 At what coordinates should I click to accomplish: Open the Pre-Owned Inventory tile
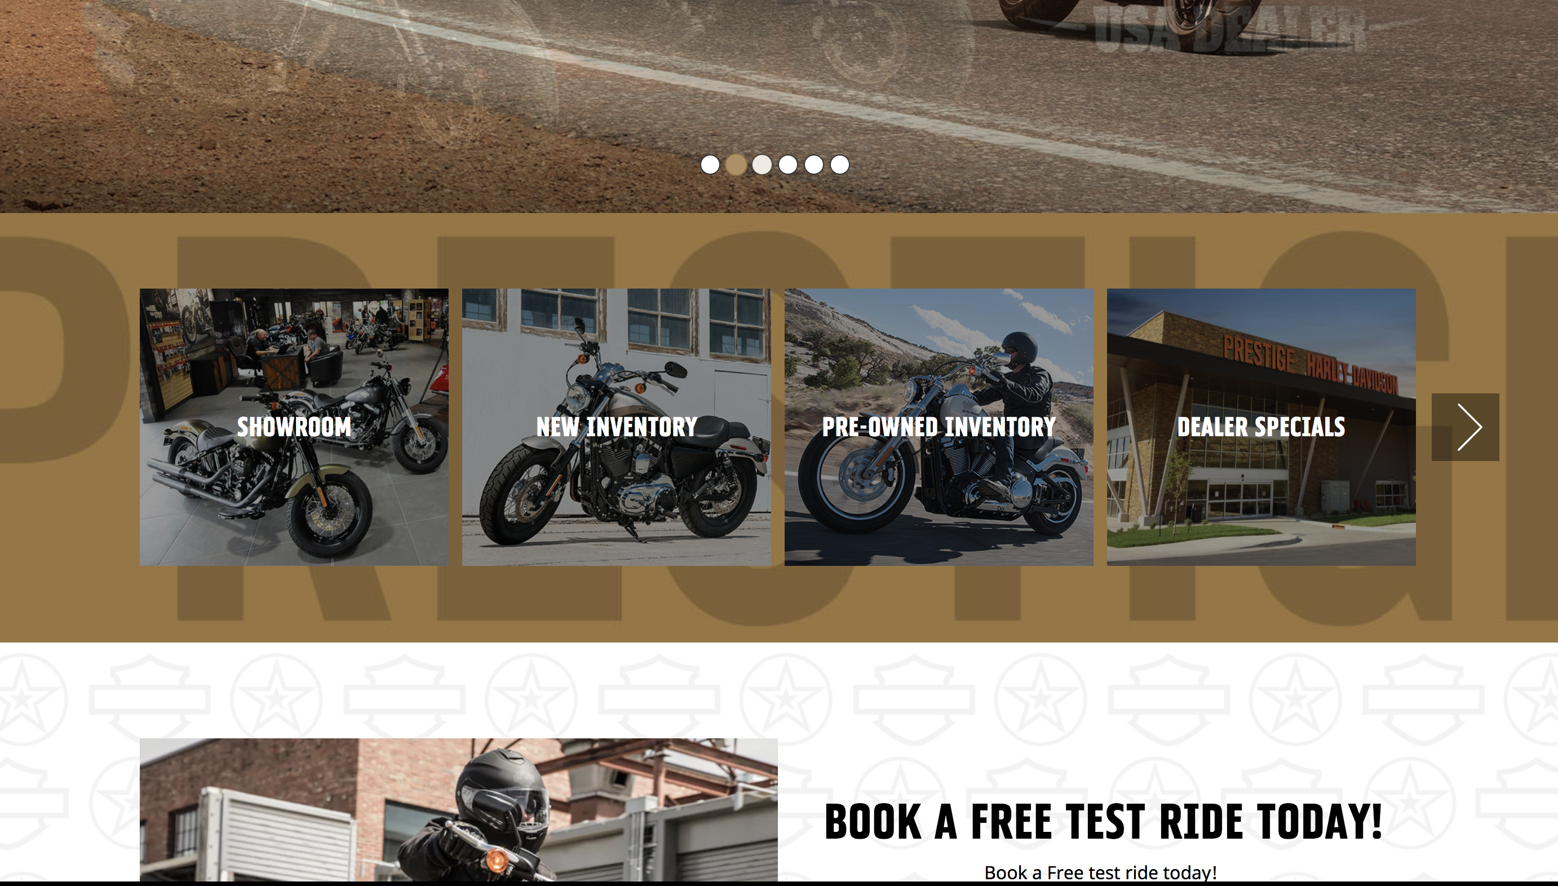[939, 427]
